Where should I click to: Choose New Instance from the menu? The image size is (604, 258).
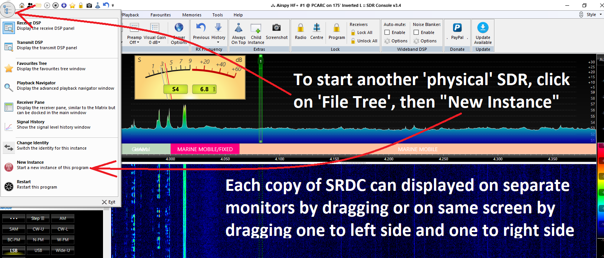click(x=52, y=165)
